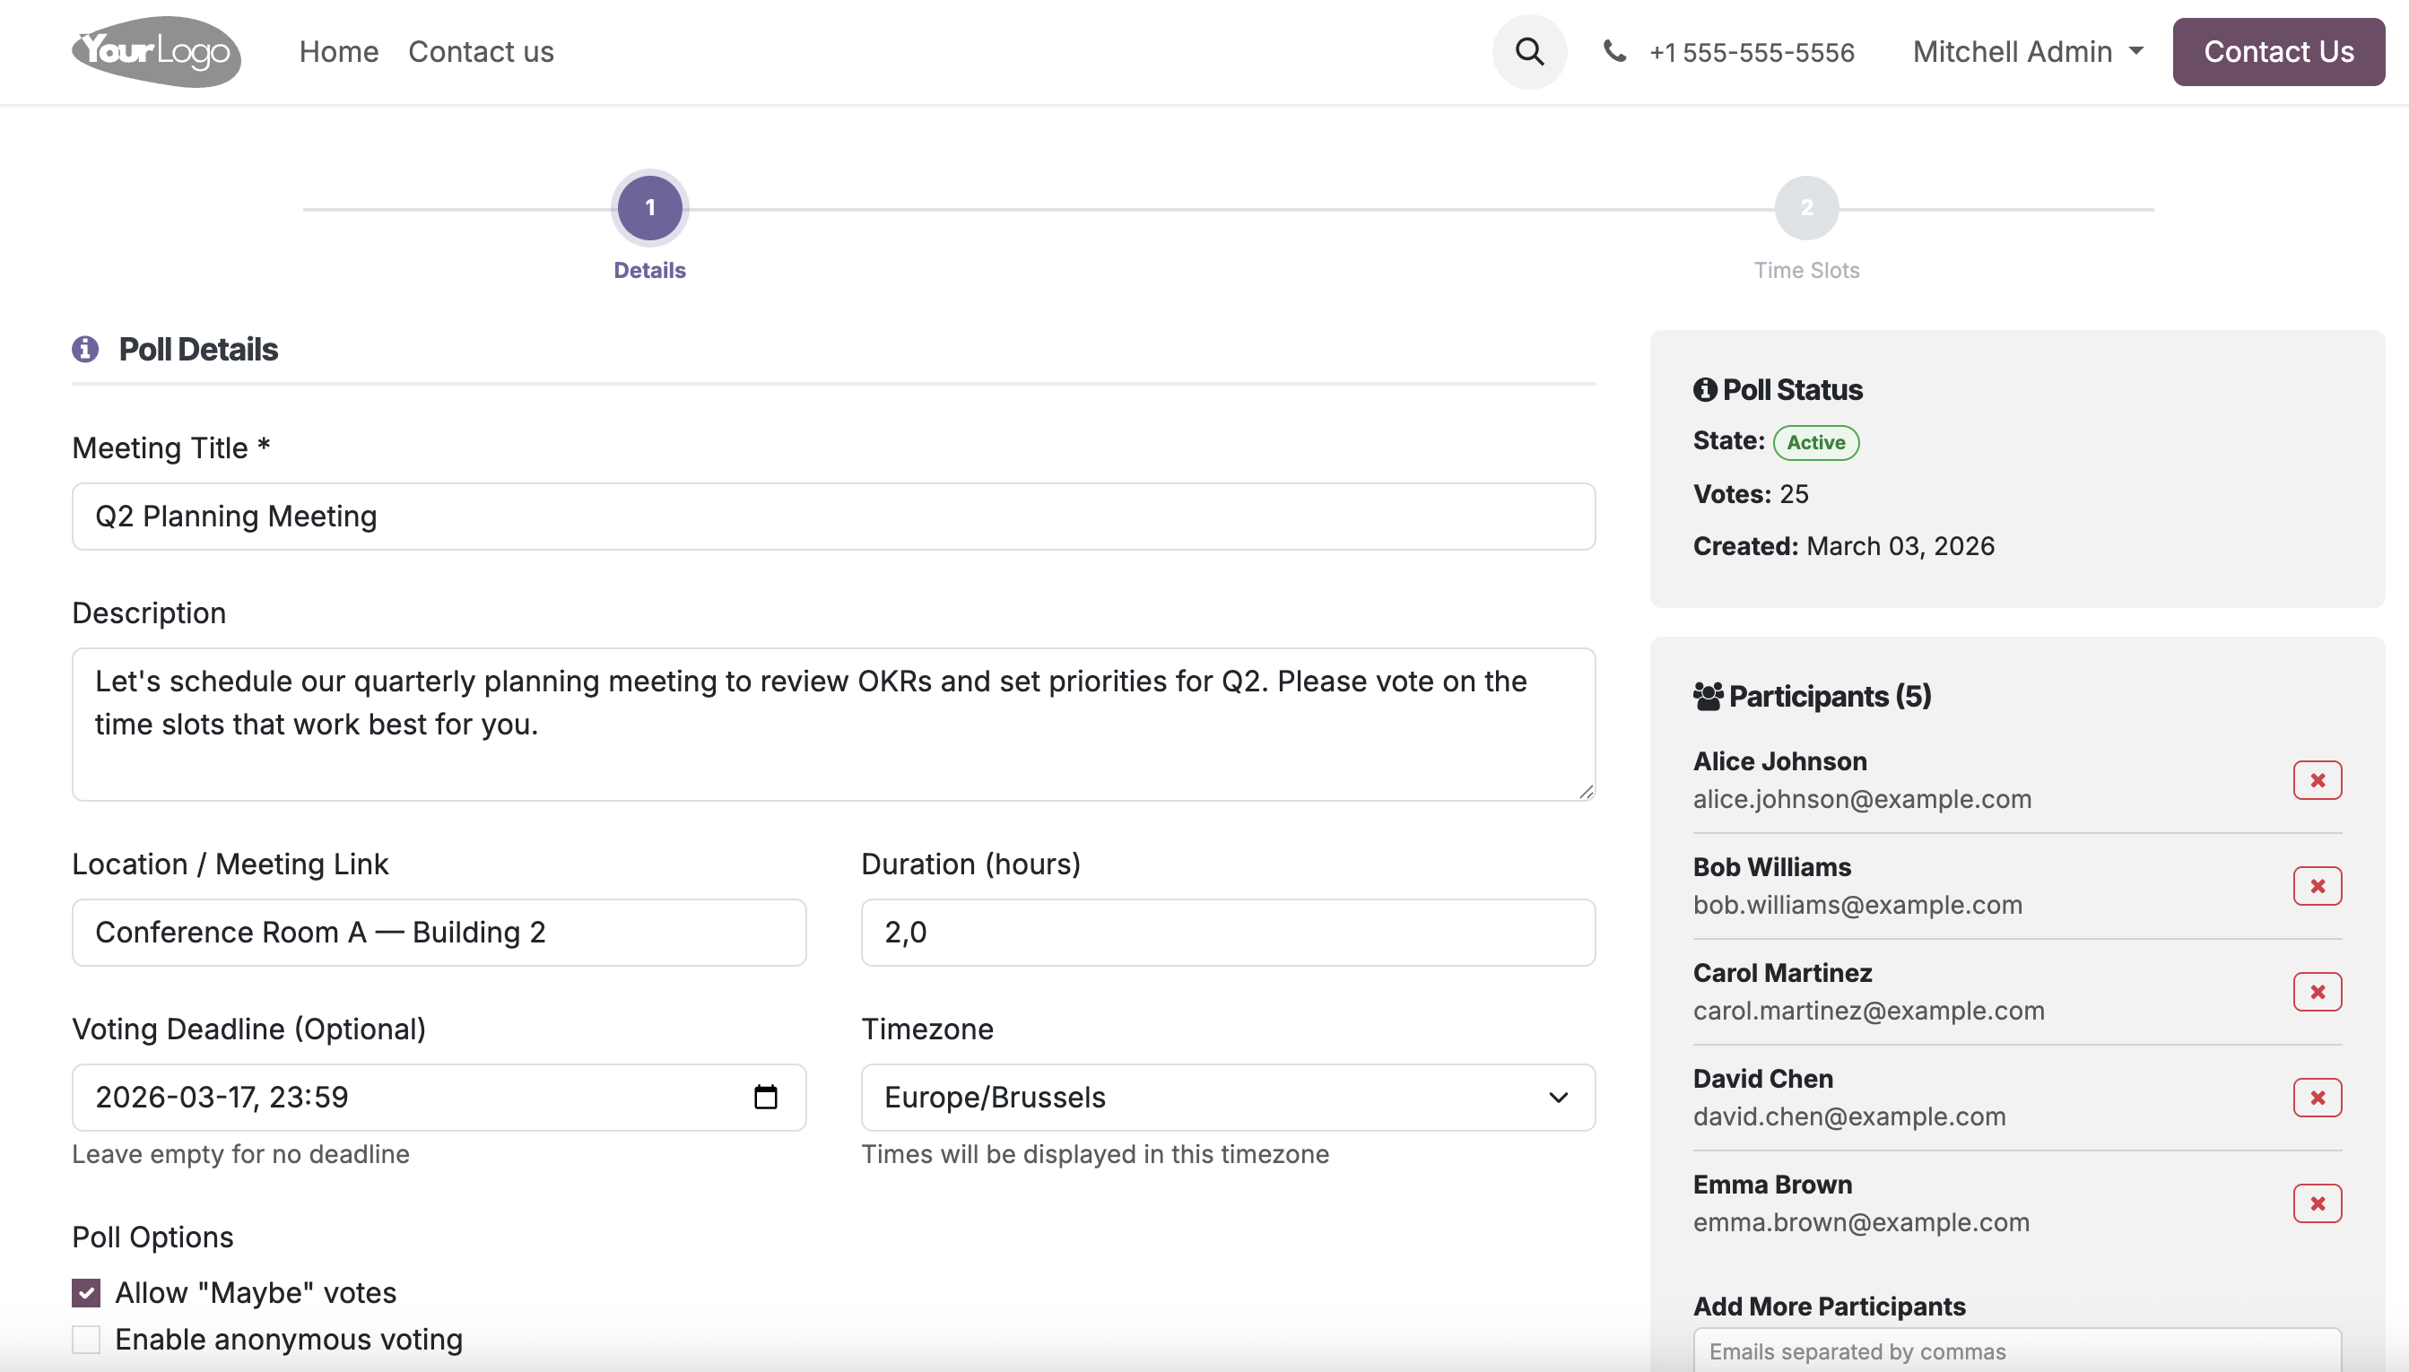Focus the Add More Participants email field
Screen dimensions: 2409x1372
click(x=2017, y=1351)
